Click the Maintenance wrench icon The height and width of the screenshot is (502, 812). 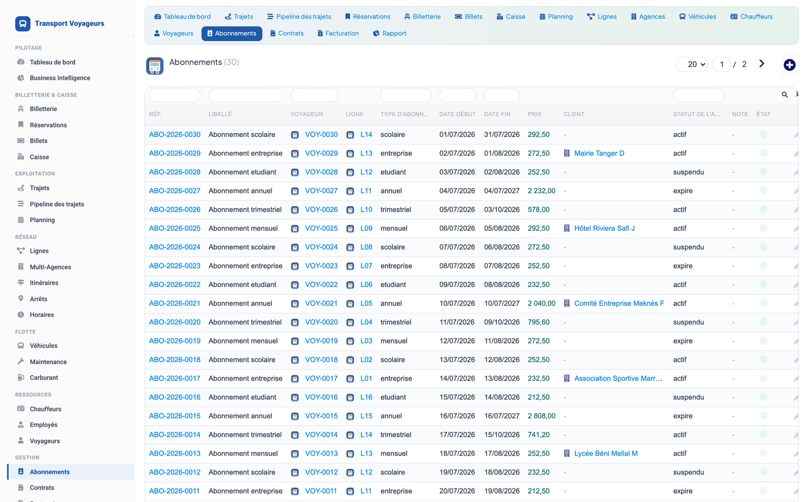tap(21, 362)
